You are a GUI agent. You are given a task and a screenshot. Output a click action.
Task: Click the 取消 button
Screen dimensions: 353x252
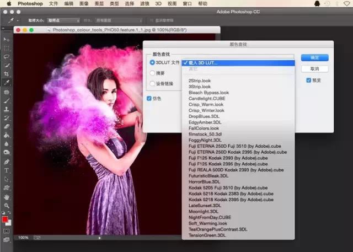click(x=315, y=68)
